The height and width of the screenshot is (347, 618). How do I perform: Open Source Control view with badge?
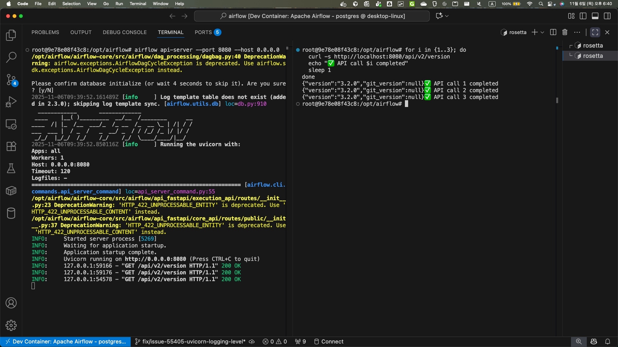click(x=11, y=80)
